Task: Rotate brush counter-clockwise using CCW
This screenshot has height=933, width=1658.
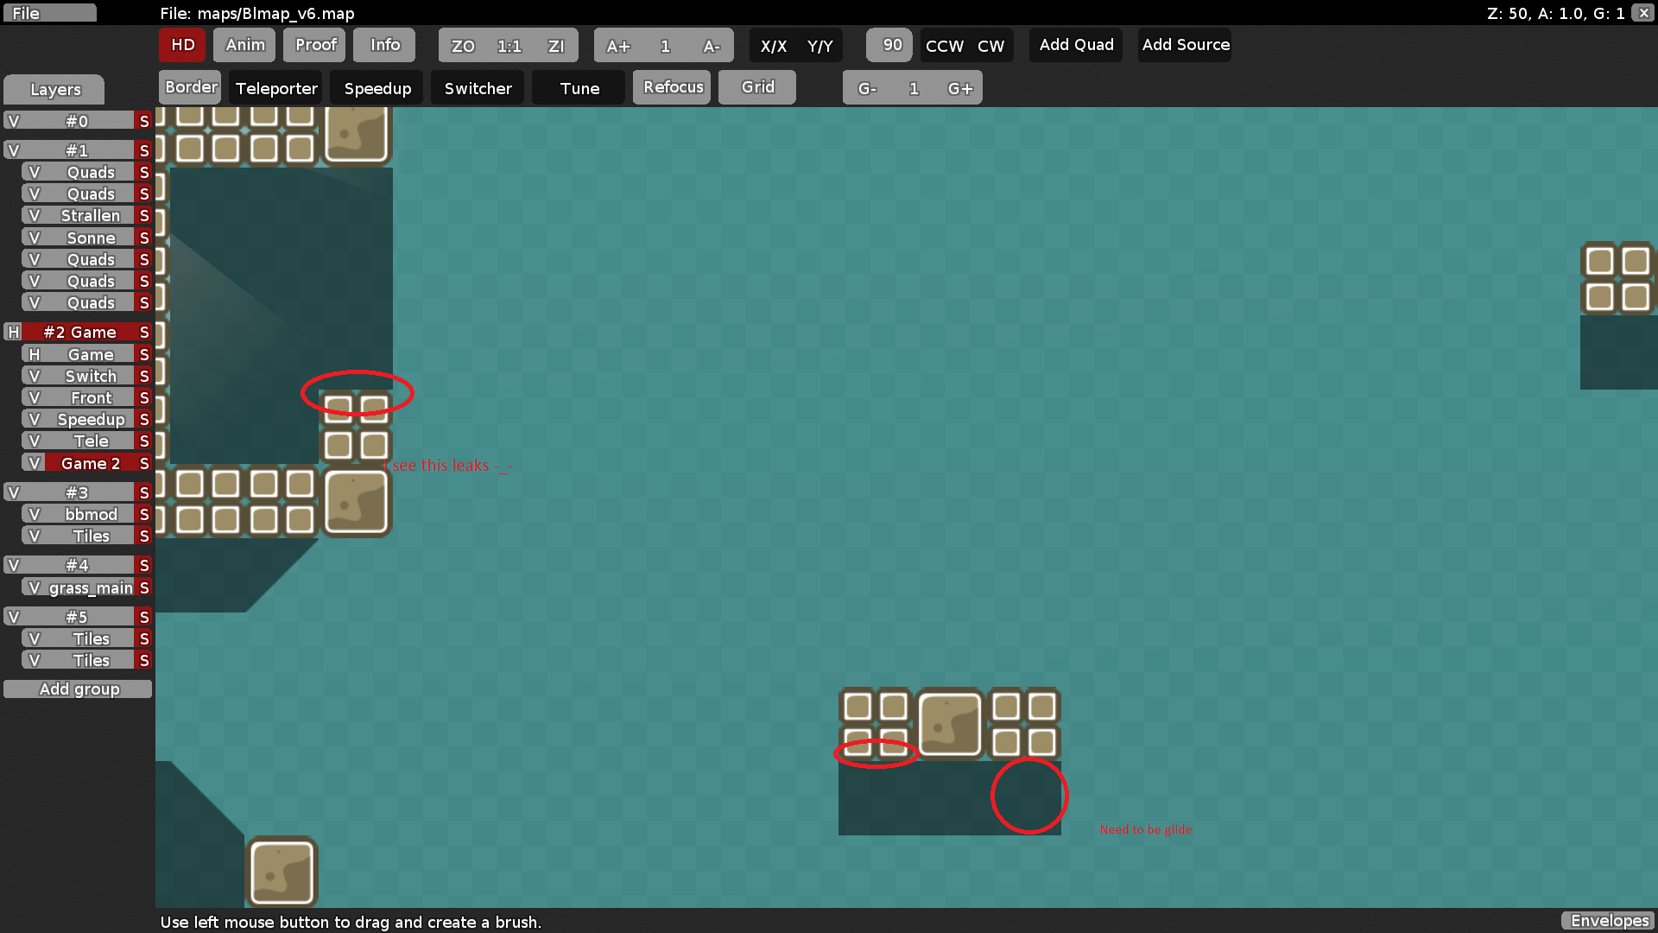Action: click(x=944, y=45)
